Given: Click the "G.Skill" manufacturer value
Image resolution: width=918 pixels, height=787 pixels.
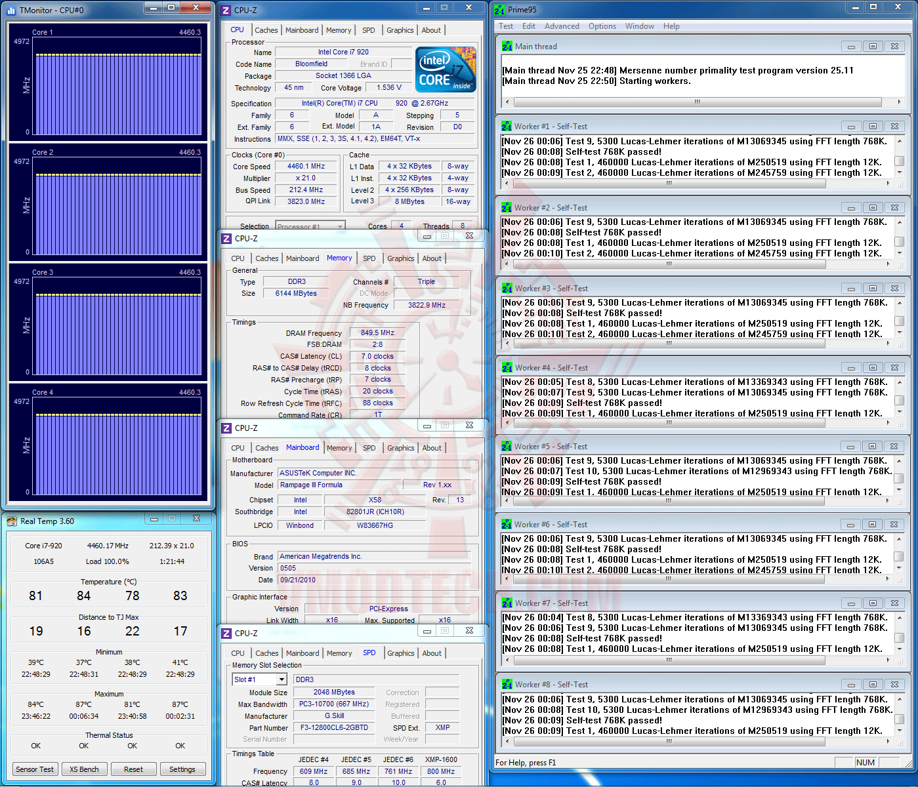Looking at the screenshot, I should [x=334, y=716].
